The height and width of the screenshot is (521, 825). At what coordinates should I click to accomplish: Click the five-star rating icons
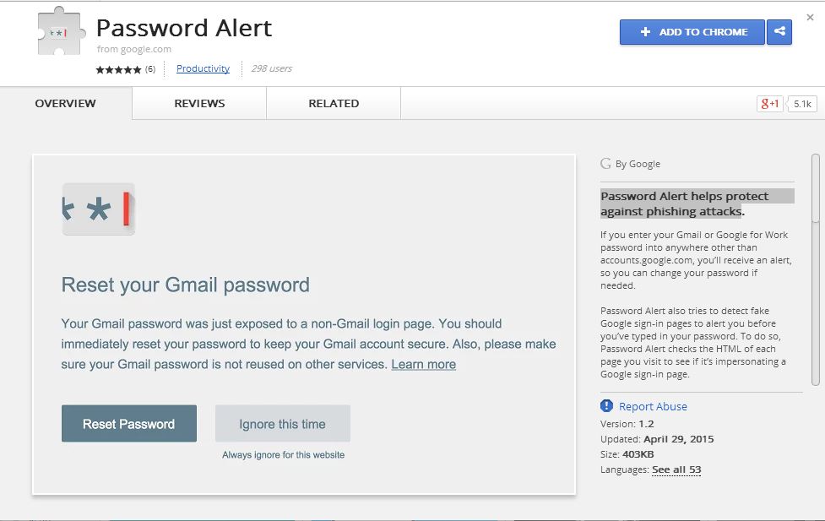[118, 69]
